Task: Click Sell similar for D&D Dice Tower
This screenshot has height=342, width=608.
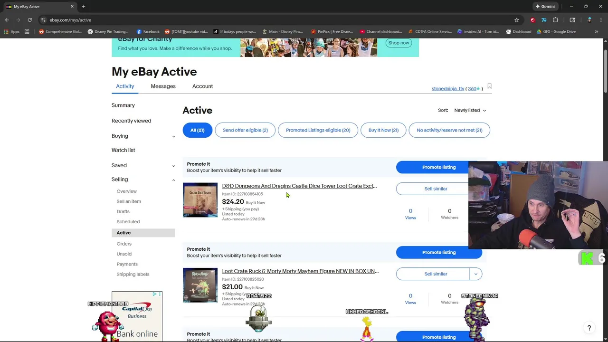Action: click(436, 189)
